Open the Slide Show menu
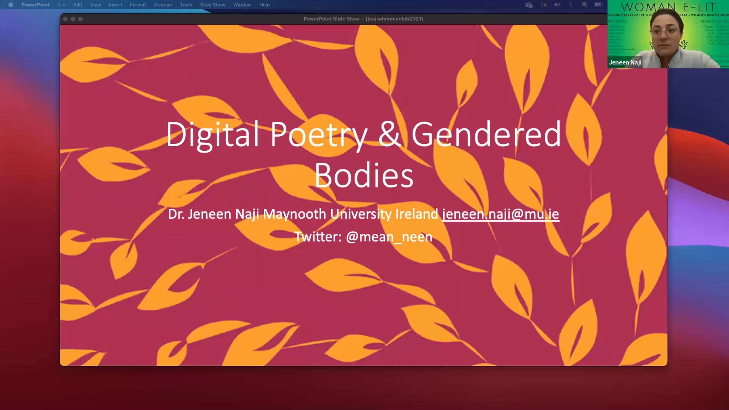This screenshot has width=729, height=410. click(x=212, y=5)
